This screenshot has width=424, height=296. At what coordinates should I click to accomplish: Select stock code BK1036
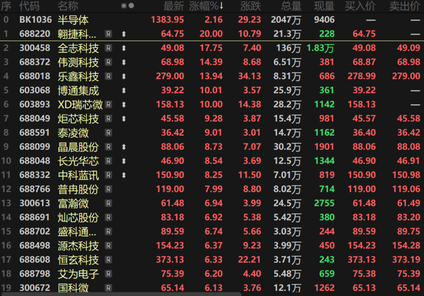(x=36, y=20)
